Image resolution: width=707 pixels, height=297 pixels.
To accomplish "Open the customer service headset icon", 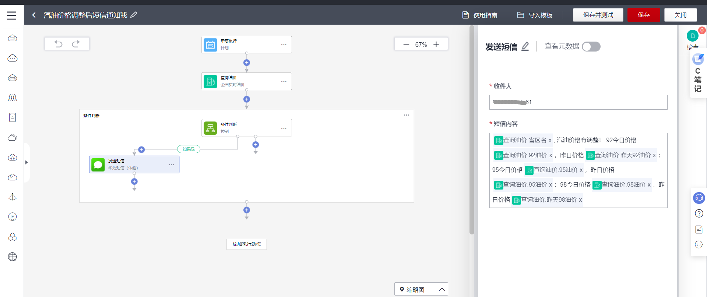I will (x=699, y=198).
